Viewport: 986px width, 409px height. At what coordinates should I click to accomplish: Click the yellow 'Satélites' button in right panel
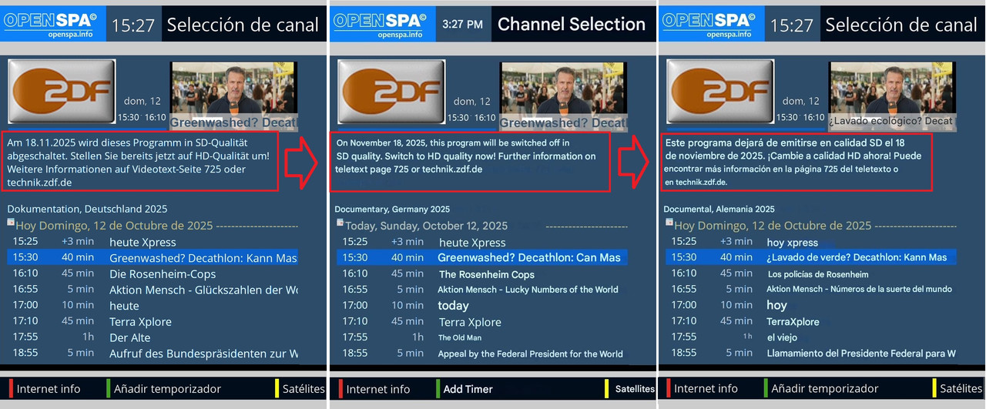(957, 389)
